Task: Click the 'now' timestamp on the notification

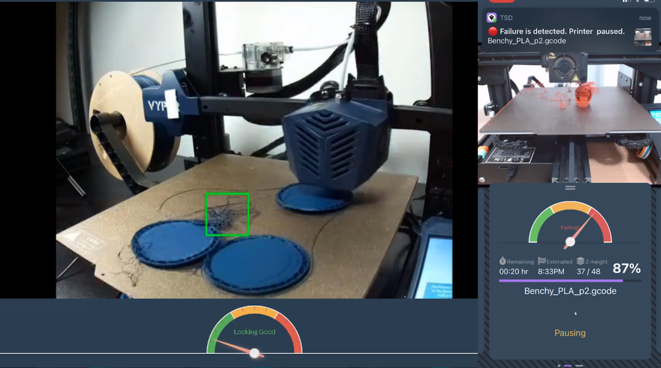Action: point(645,18)
